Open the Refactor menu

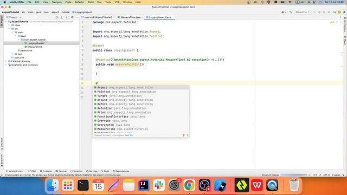click(80, 2)
